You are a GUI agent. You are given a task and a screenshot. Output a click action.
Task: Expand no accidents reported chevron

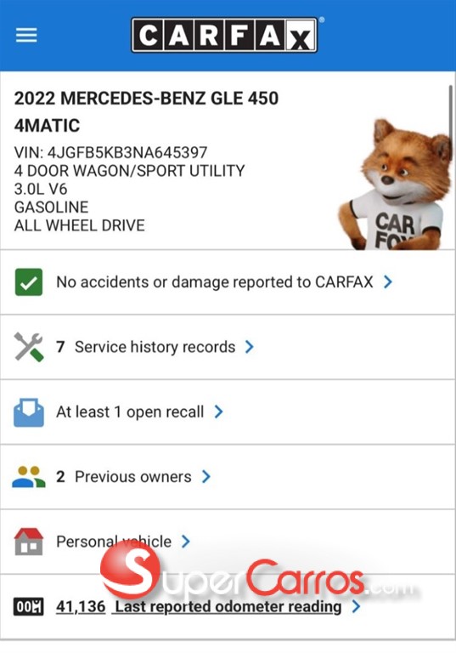pyautogui.click(x=388, y=282)
